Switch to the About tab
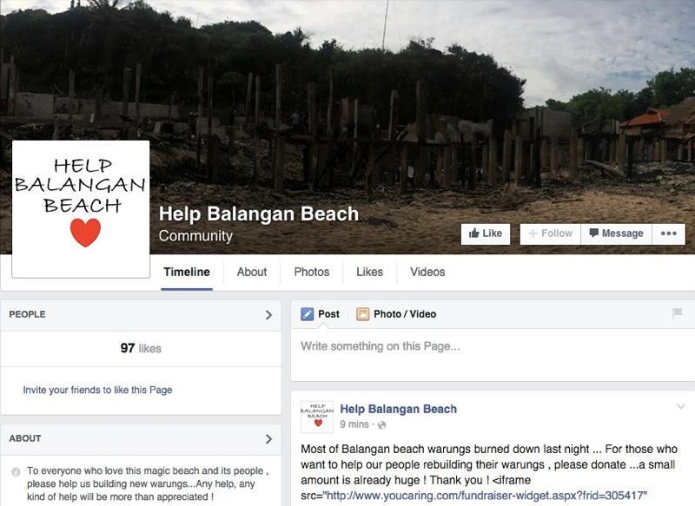The width and height of the screenshot is (695, 506). [x=252, y=272]
